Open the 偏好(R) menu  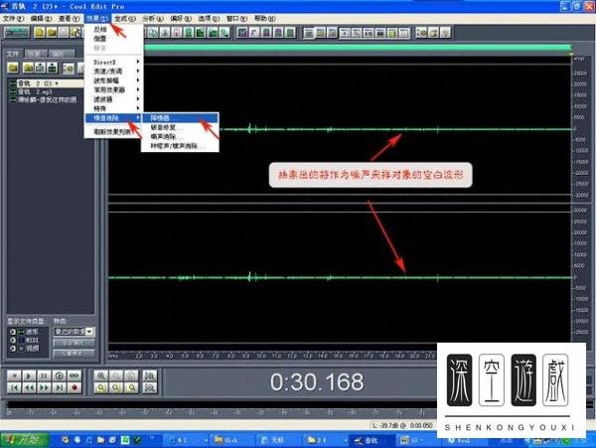(x=181, y=18)
